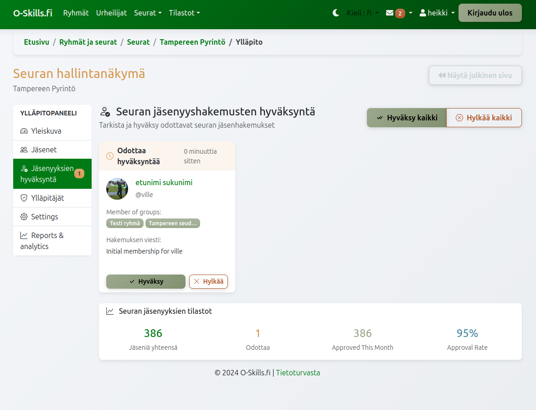Select Ryhmät in the navigation bar
This screenshot has height=410, width=536.
point(76,13)
